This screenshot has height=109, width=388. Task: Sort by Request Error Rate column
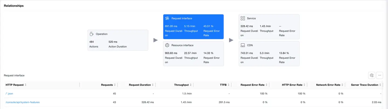[267, 85]
